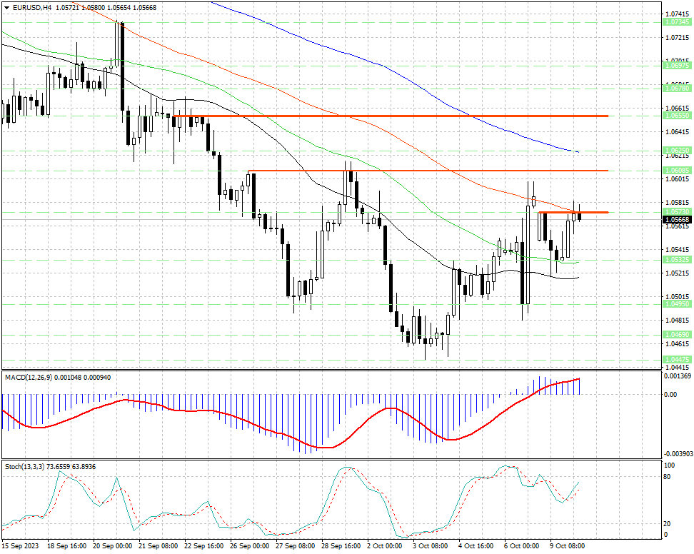Click the 26 Sep 00:00 time label
Screen dimensions: 694x554
[250, 545]
